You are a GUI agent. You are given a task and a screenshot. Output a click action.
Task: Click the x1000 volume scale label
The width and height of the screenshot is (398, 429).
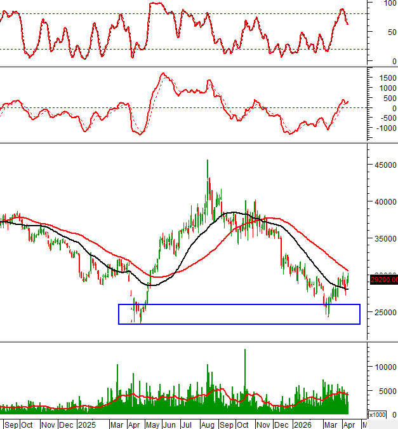tap(376, 414)
